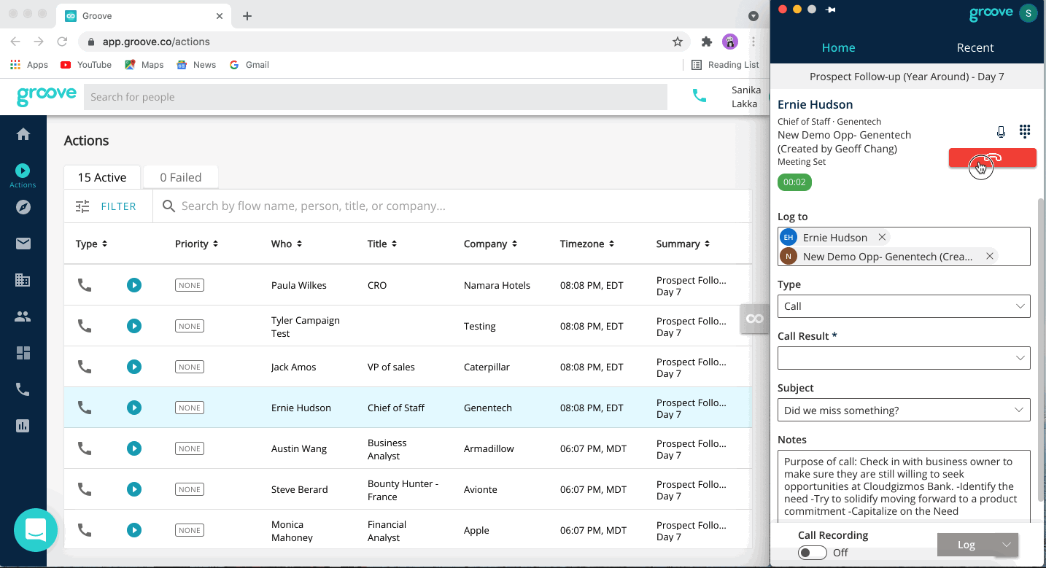The width and height of the screenshot is (1046, 568).
Task: Select the Groove browser tab
Action: coord(145,16)
